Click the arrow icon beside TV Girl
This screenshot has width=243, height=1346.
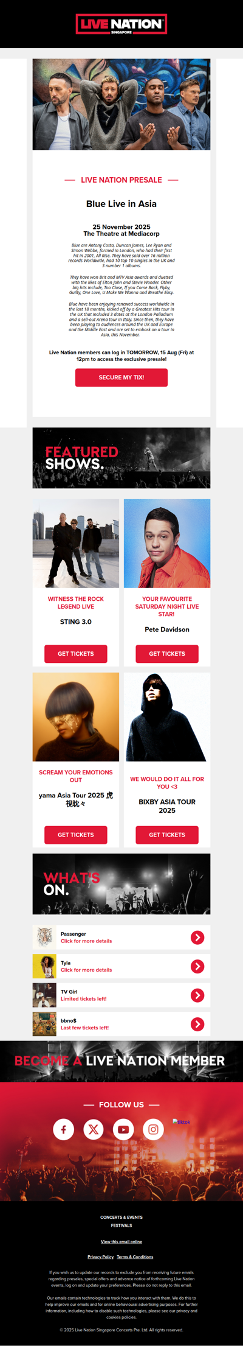pos(197,995)
